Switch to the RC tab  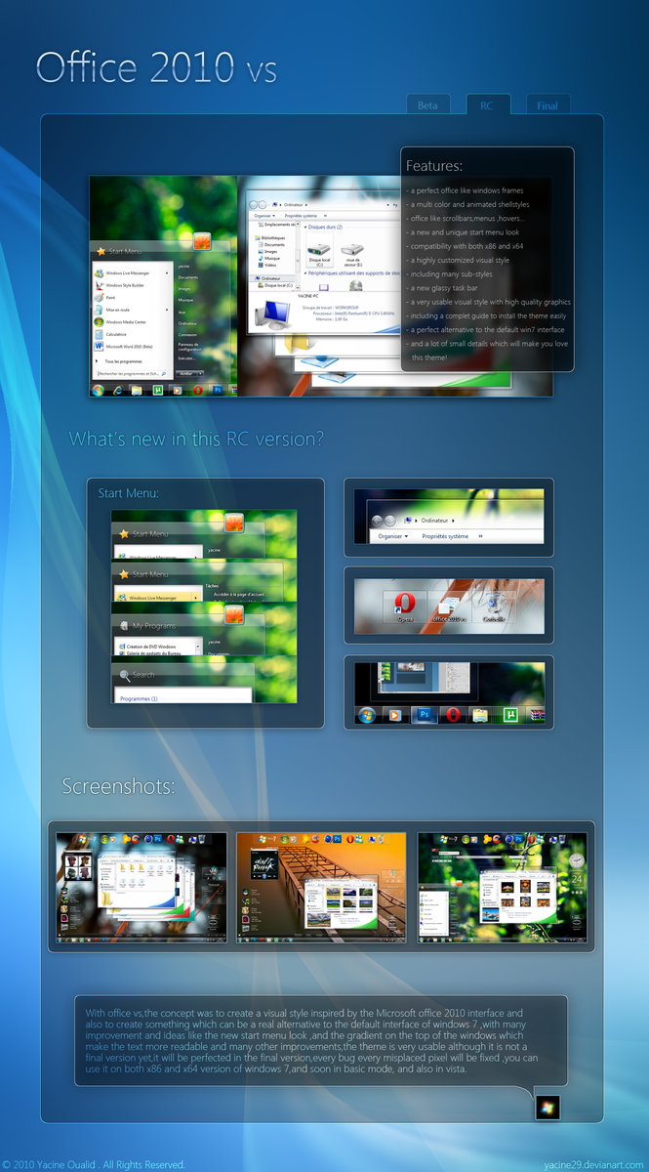coord(486,105)
